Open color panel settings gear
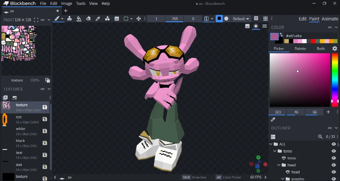 tap(335, 48)
